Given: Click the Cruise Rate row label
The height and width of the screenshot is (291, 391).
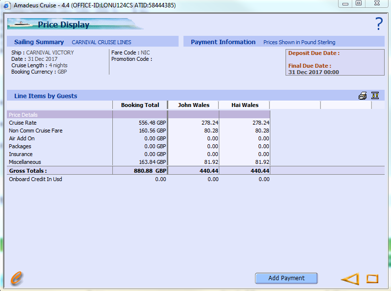Looking at the screenshot, I should pos(23,123).
